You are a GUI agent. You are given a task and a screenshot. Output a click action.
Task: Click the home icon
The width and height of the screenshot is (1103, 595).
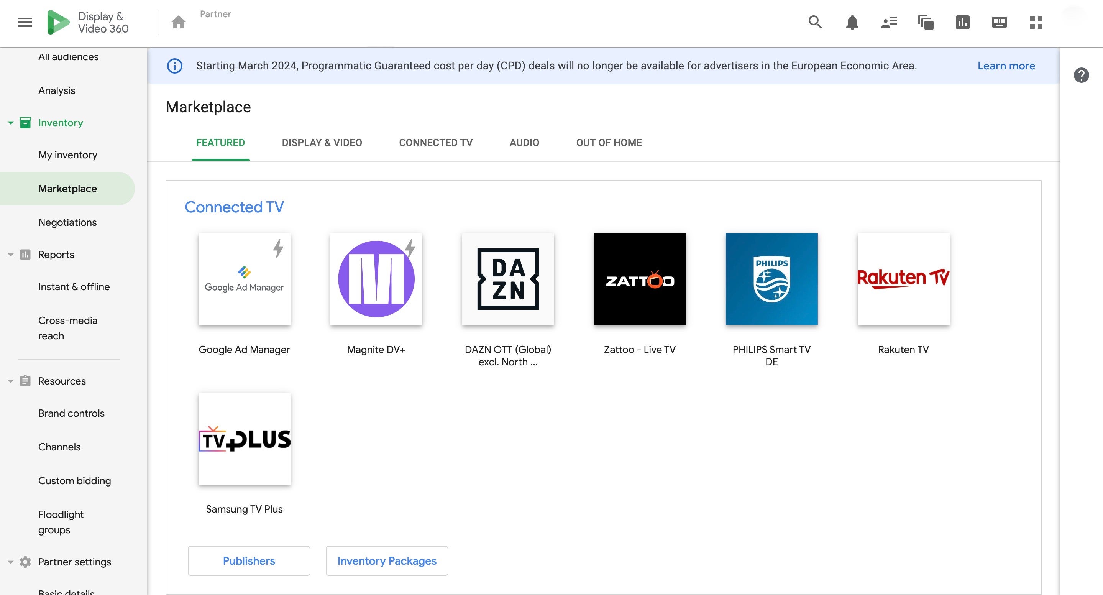pos(178,22)
